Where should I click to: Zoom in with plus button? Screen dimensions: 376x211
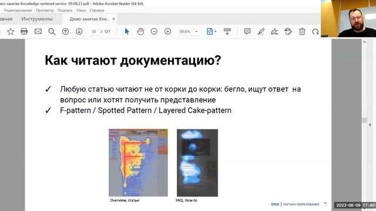coord(167,31)
